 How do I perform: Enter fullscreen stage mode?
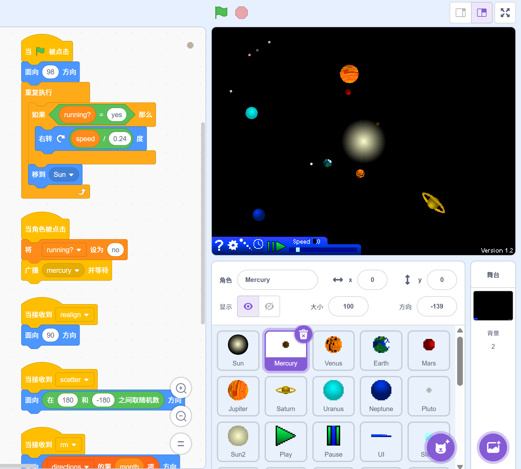(505, 13)
